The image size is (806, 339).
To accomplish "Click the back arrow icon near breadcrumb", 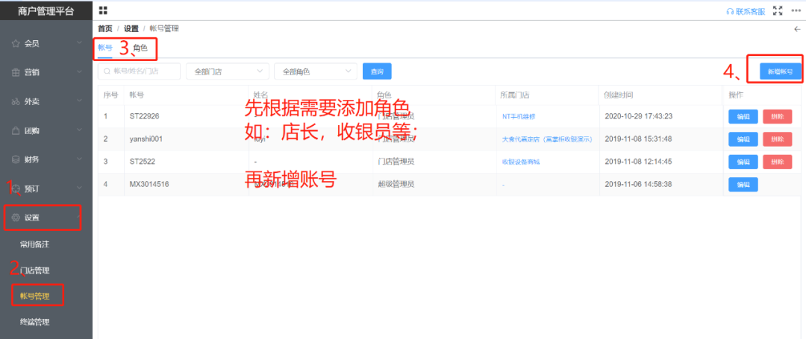I will (x=797, y=29).
